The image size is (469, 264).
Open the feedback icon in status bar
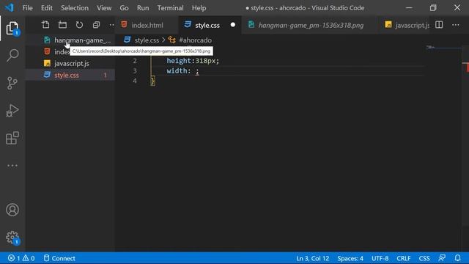[442, 258]
